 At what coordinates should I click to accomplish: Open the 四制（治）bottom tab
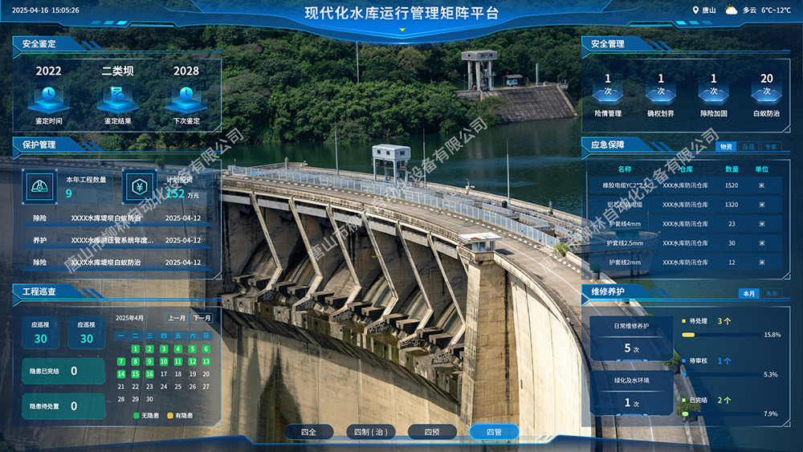[371, 432]
